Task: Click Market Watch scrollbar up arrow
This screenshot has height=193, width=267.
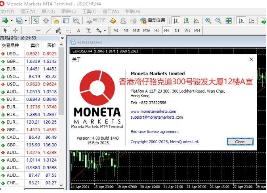Action: click(x=61, y=45)
